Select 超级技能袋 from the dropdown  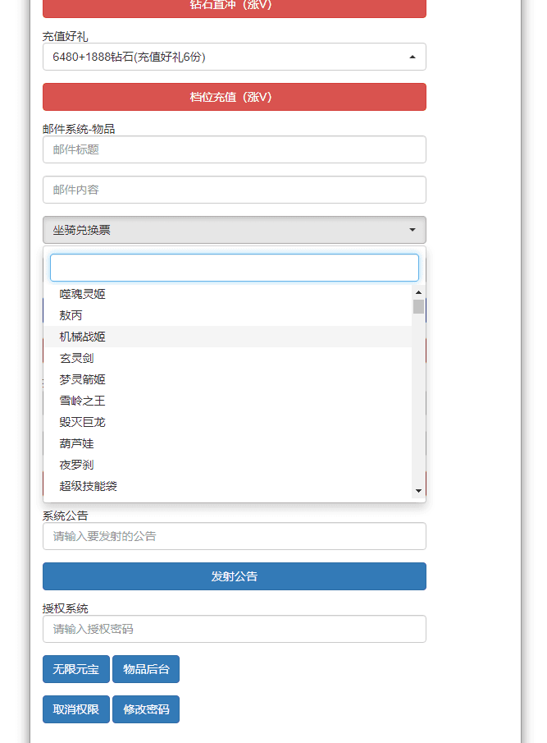pyautogui.click(x=89, y=486)
